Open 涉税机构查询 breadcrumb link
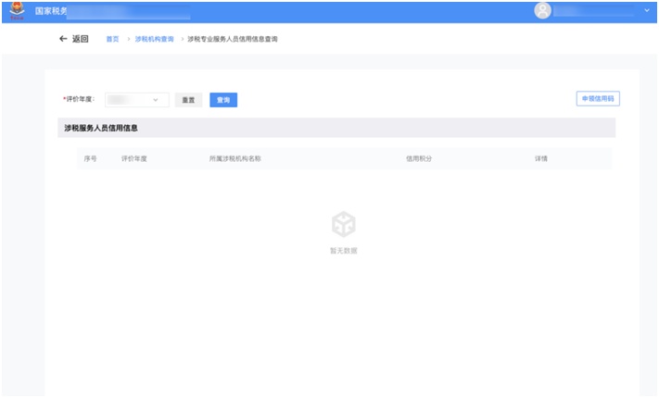659x398 pixels. coord(154,39)
